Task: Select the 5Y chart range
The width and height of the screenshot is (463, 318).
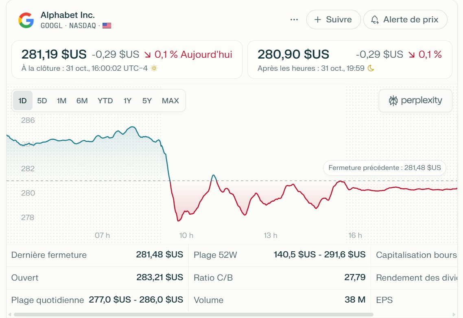Action: pyautogui.click(x=147, y=100)
